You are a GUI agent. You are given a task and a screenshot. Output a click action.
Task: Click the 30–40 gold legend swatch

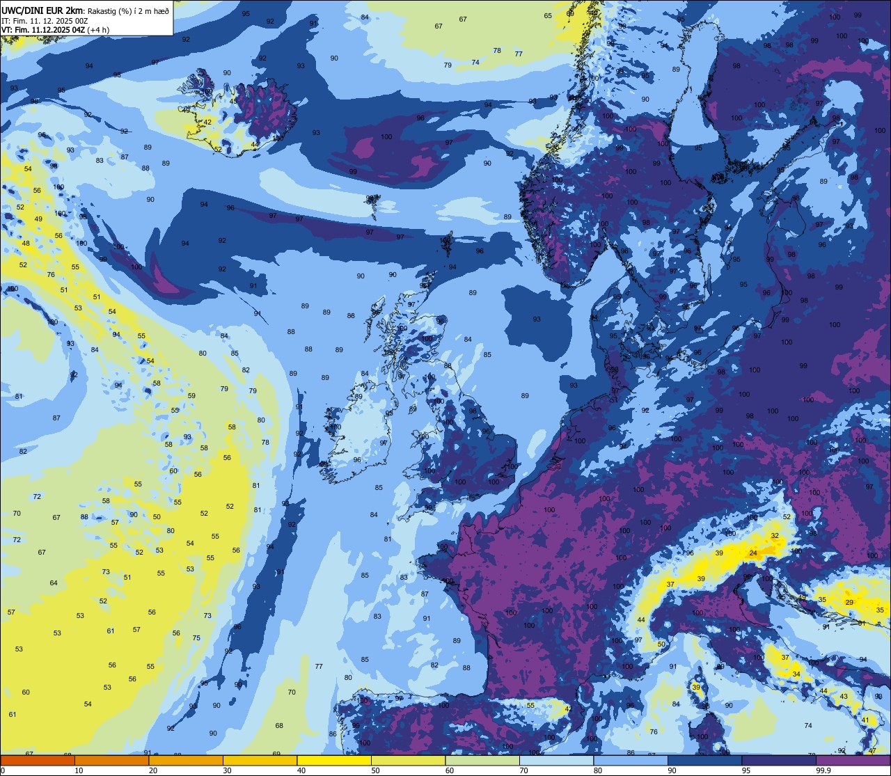click(x=260, y=760)
